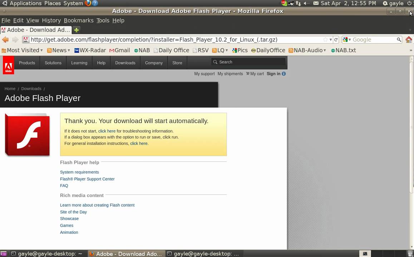
Task: Open the Adobe Store navigation item
Action: click(x=177, y=63)
